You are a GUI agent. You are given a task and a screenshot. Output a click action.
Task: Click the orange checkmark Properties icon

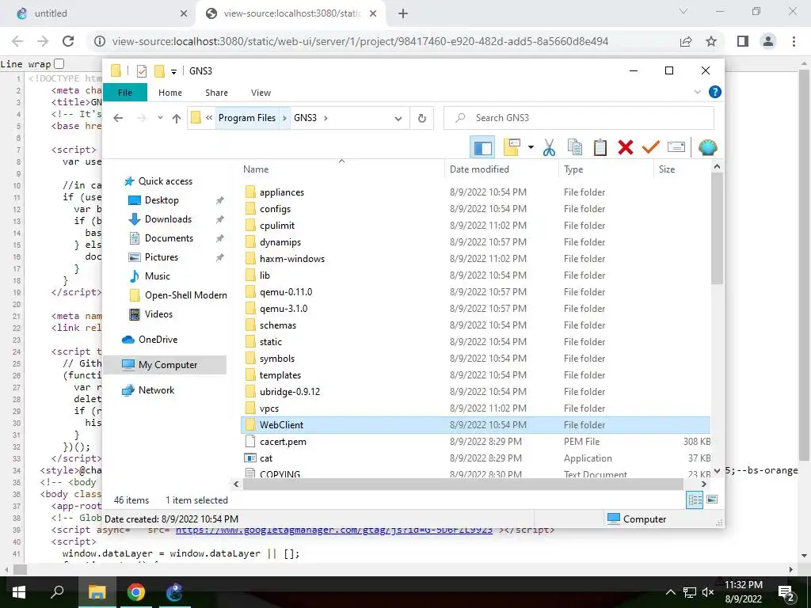(651, 148)
